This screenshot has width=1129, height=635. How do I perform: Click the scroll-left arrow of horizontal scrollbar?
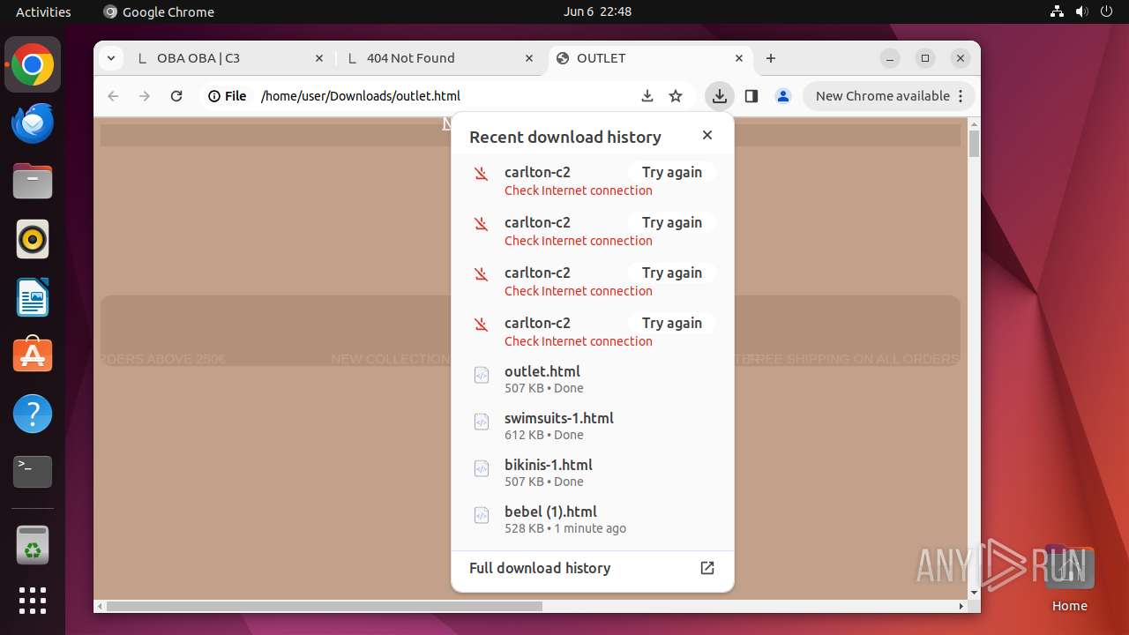100,606
